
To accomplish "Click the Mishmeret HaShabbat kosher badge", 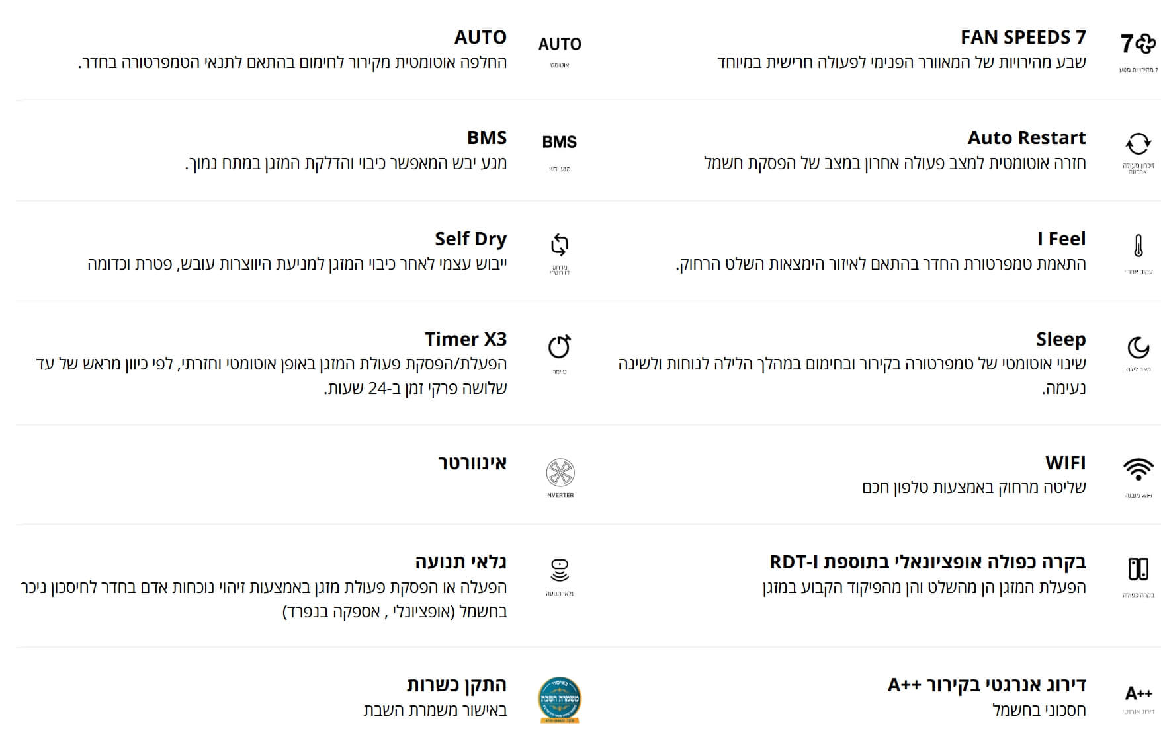I will pyautogui.click(x=560, y=699).
